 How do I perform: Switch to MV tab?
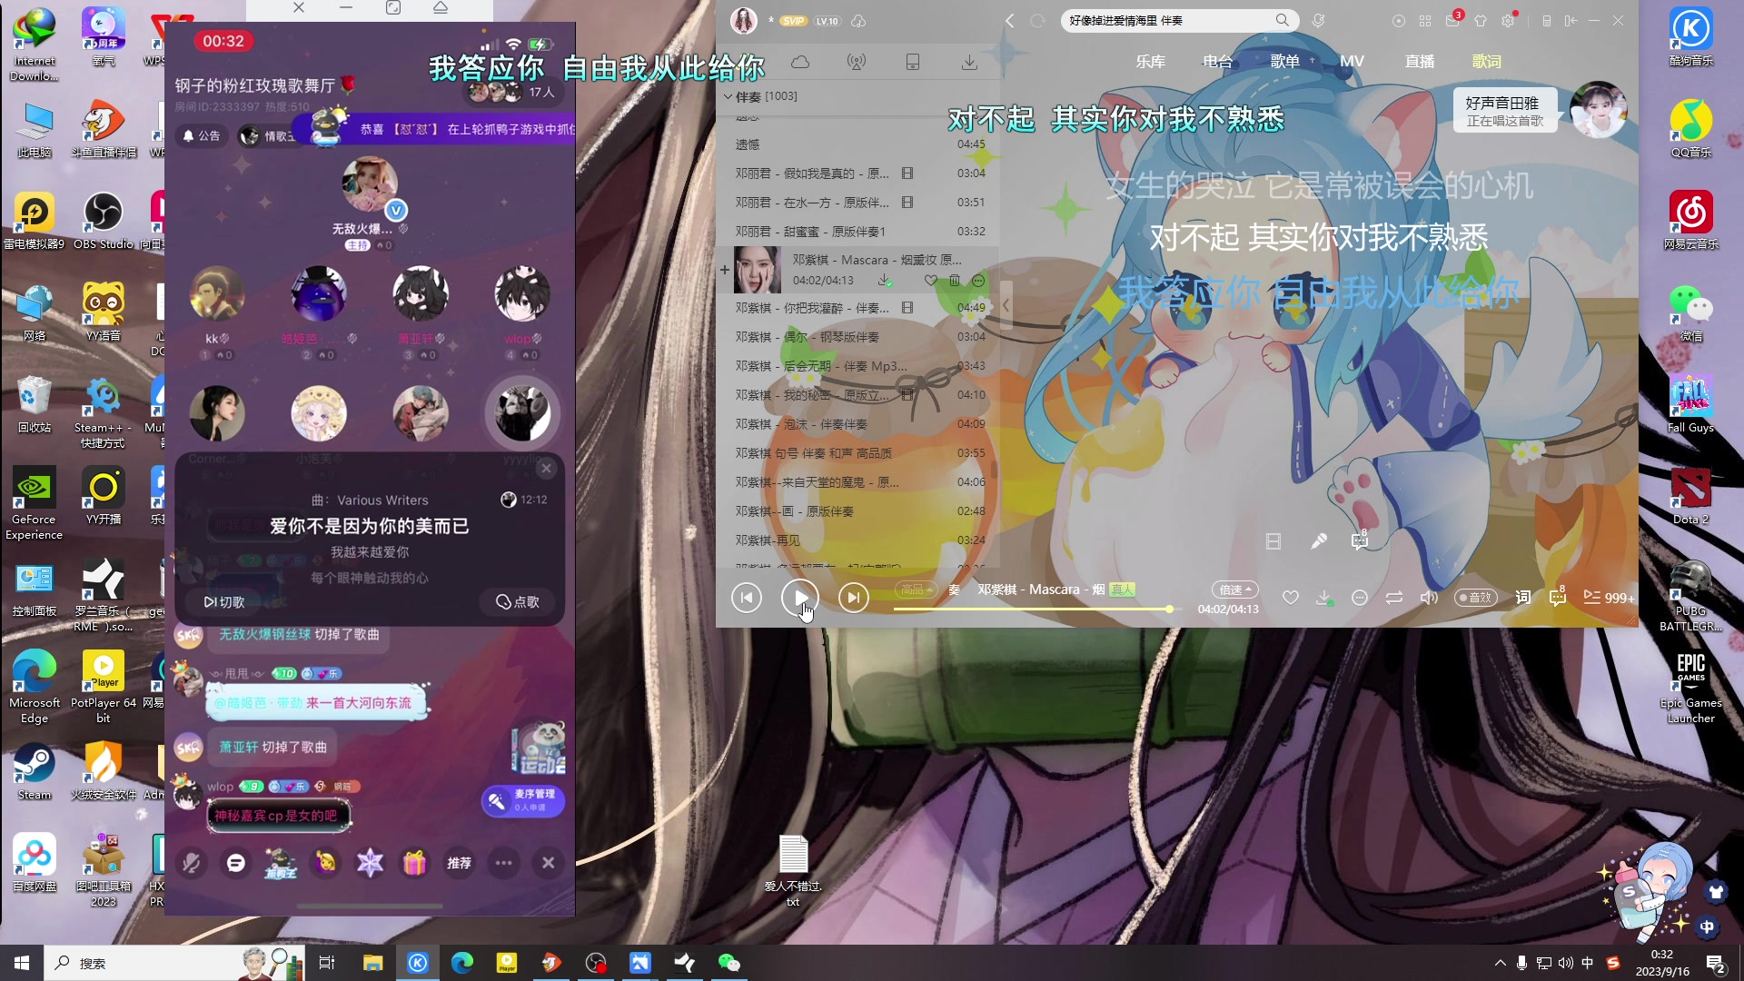(x=1352, y=62)
